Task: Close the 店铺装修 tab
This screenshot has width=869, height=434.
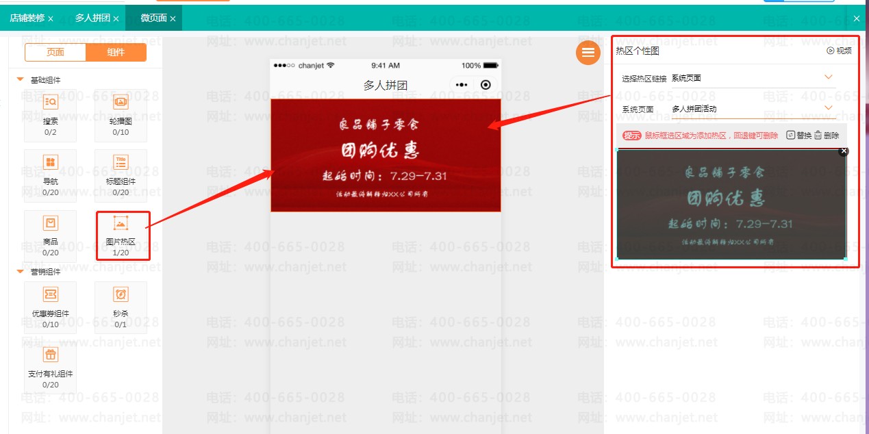Action: click(51, 19)
